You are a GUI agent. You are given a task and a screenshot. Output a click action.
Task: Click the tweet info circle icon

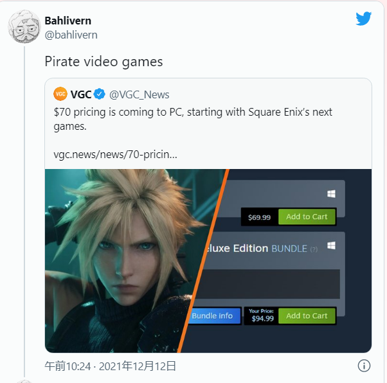point(364,366)
